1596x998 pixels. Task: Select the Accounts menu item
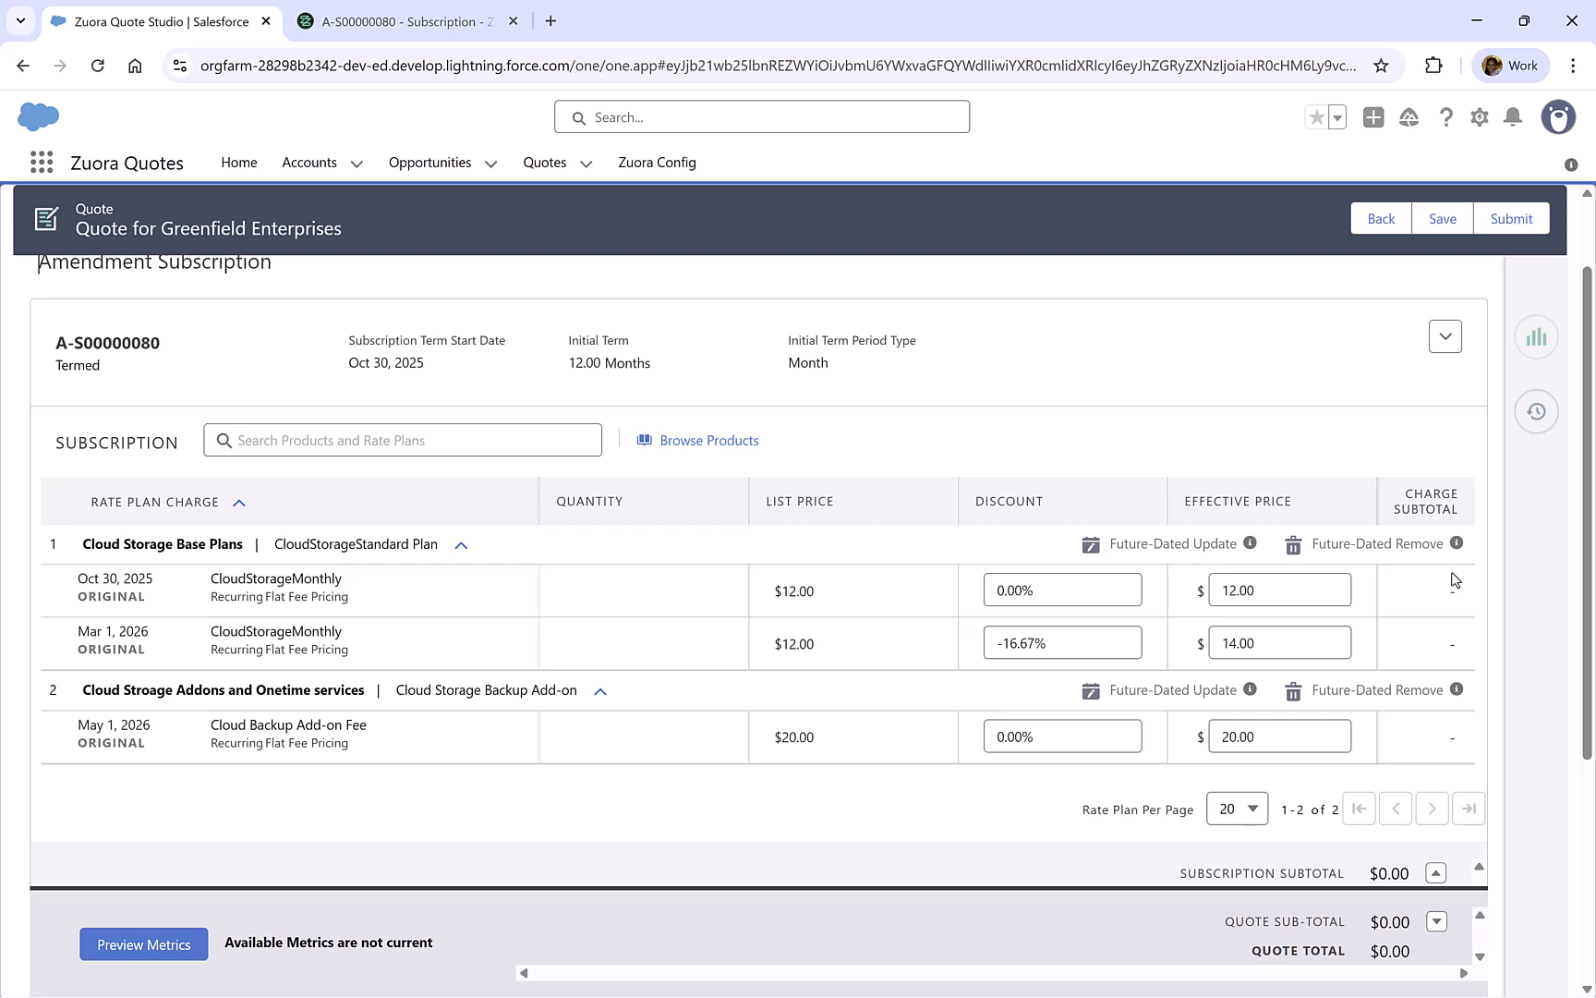310,163
